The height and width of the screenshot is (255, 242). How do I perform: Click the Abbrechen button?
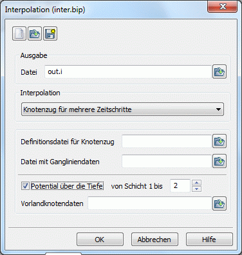coord(154,240)
